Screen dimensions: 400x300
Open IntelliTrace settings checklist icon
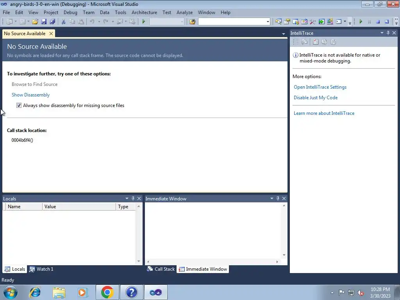pyautogui.click(x=316, y=42)
